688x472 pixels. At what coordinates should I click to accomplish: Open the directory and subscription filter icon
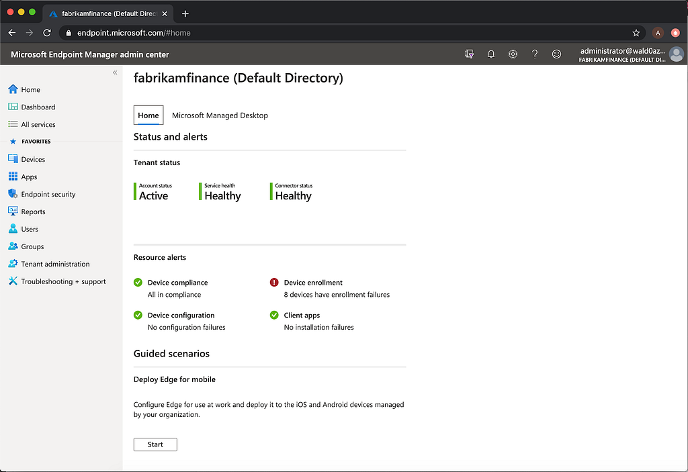(x=469, y=54)
